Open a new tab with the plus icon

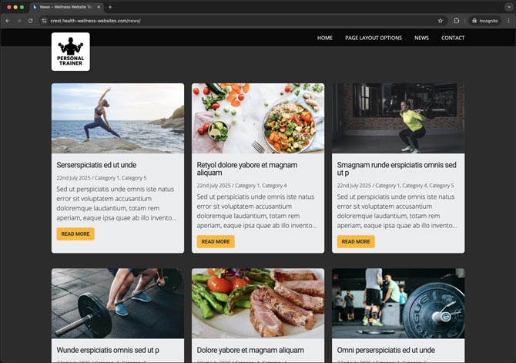110,7
